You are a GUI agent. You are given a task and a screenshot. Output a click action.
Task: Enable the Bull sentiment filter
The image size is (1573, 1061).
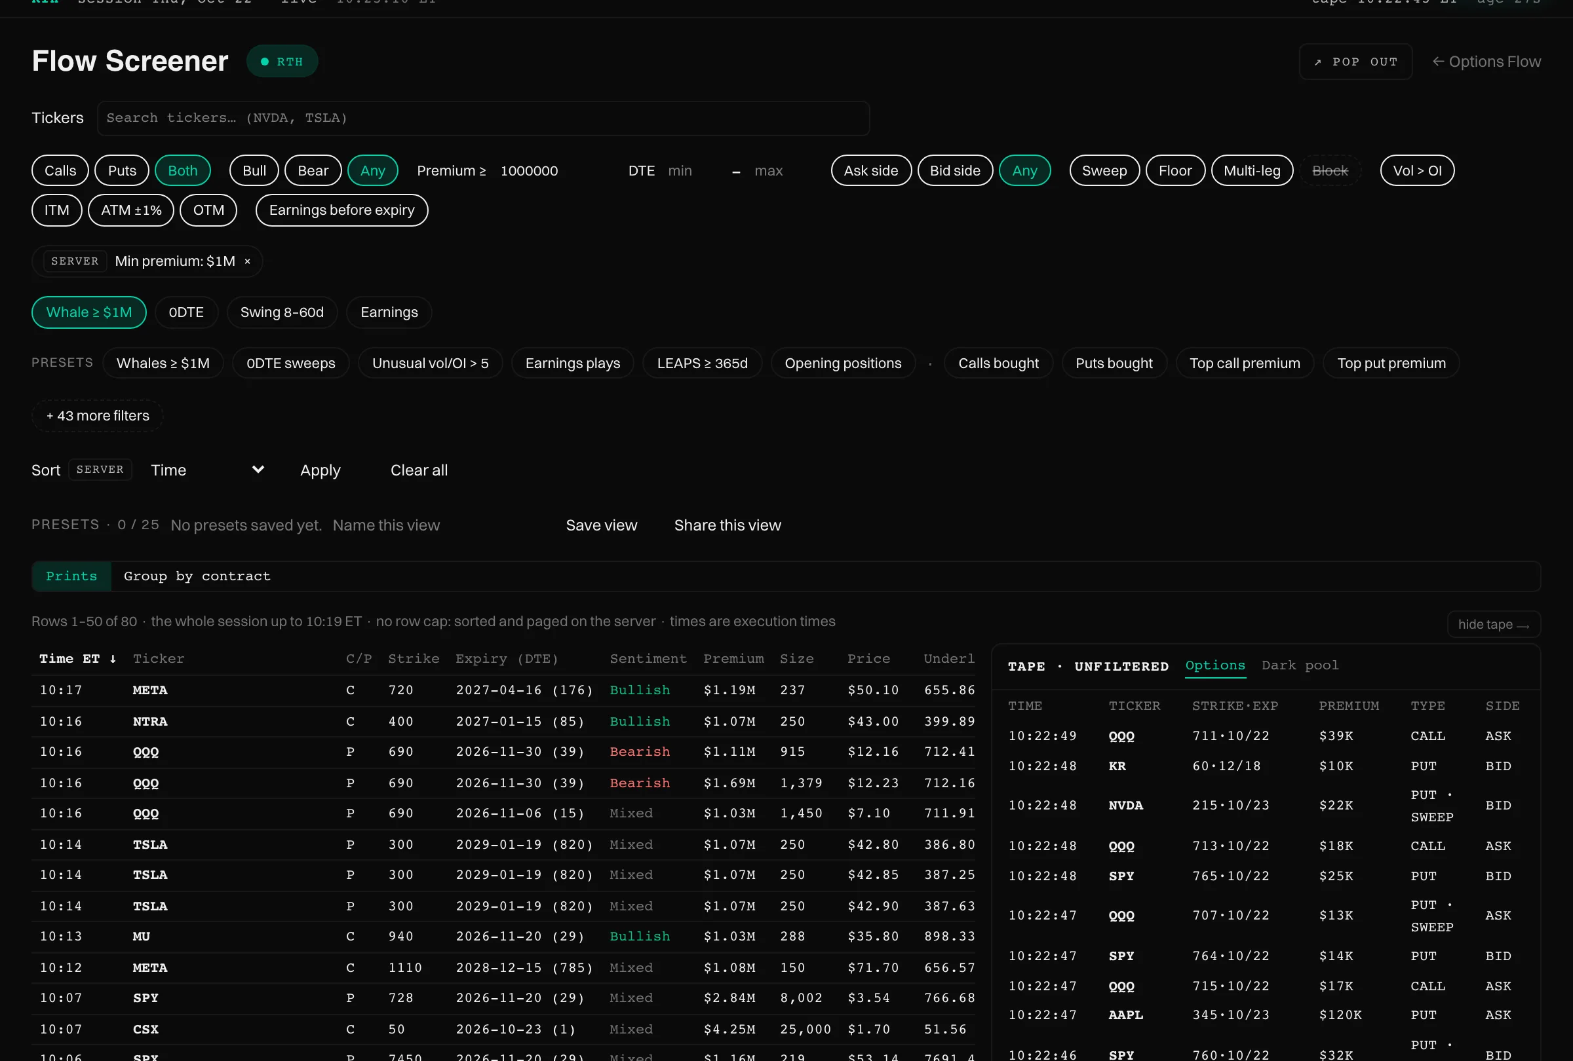(x=254, y=170)
